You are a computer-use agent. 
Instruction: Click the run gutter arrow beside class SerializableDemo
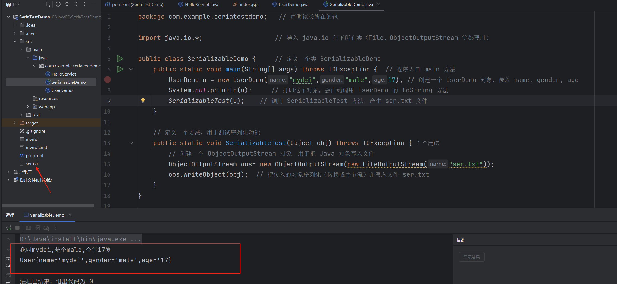click(120, 58)
